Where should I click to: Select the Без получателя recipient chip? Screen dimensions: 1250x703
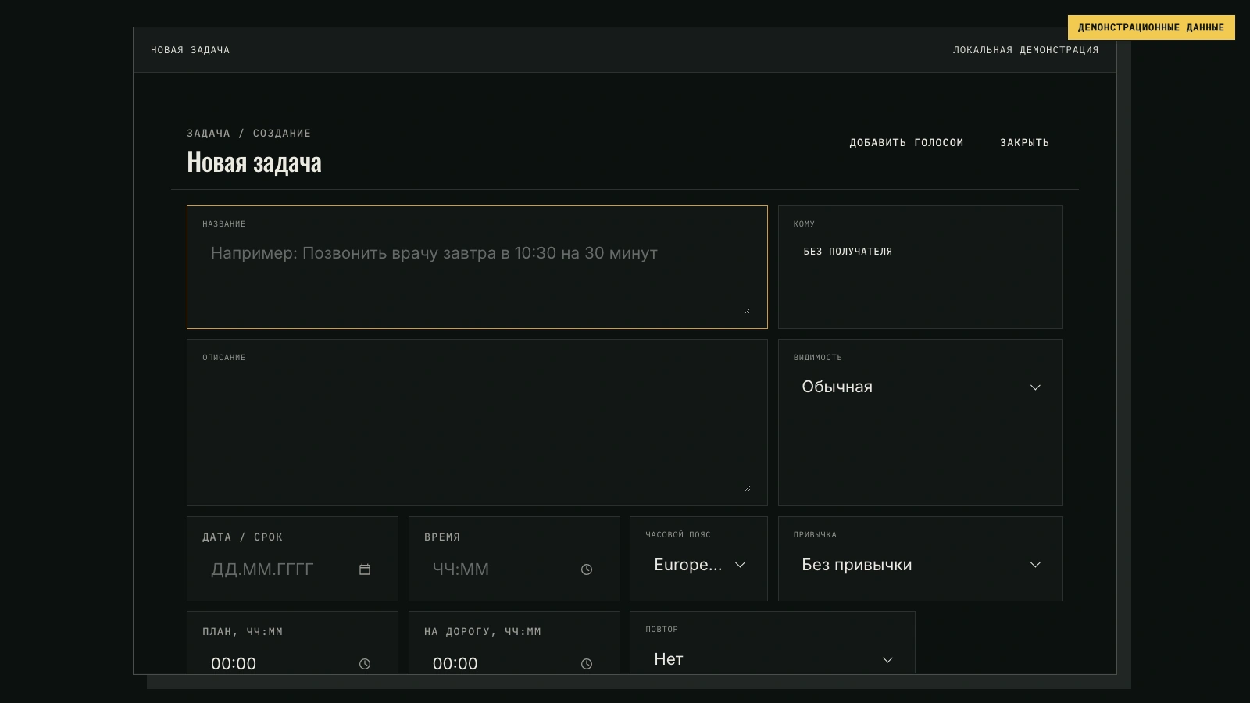tap(848, 252)
